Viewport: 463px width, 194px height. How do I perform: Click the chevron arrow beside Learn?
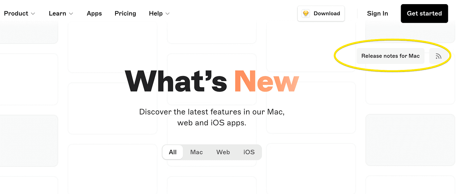click(71, 14)
